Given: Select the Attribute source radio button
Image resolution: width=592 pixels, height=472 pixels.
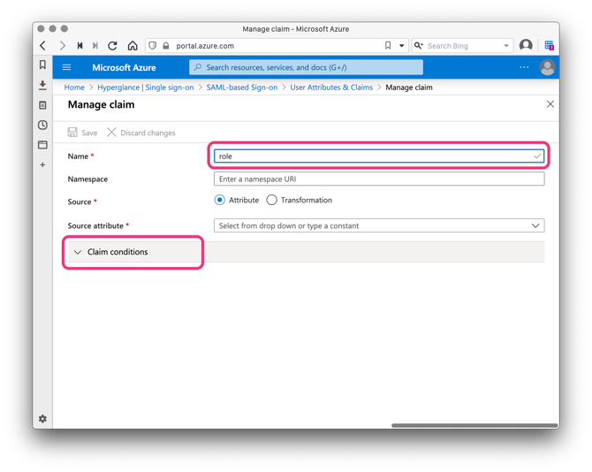Looking at the screenshot, I should 220,201.
